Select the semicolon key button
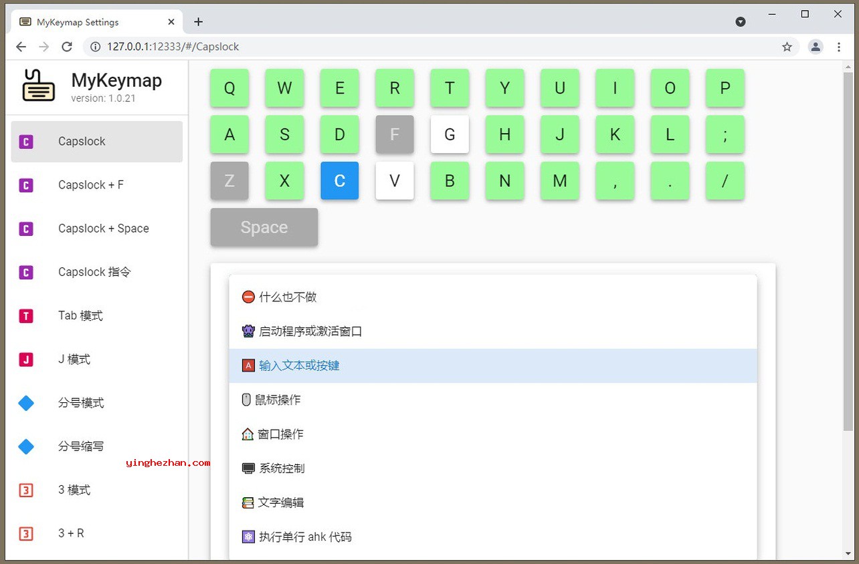The width and height of the screenshot is (859, 564). [x=725, y=134]
